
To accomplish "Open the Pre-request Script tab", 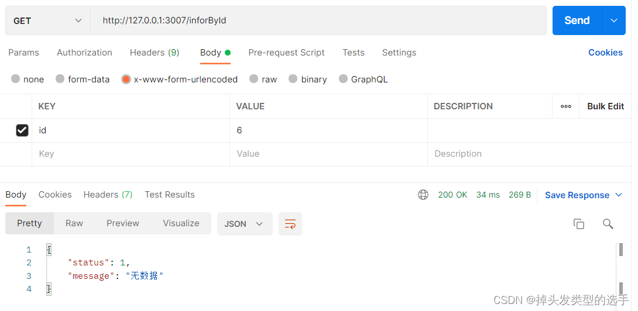I will tap(286, 53).
